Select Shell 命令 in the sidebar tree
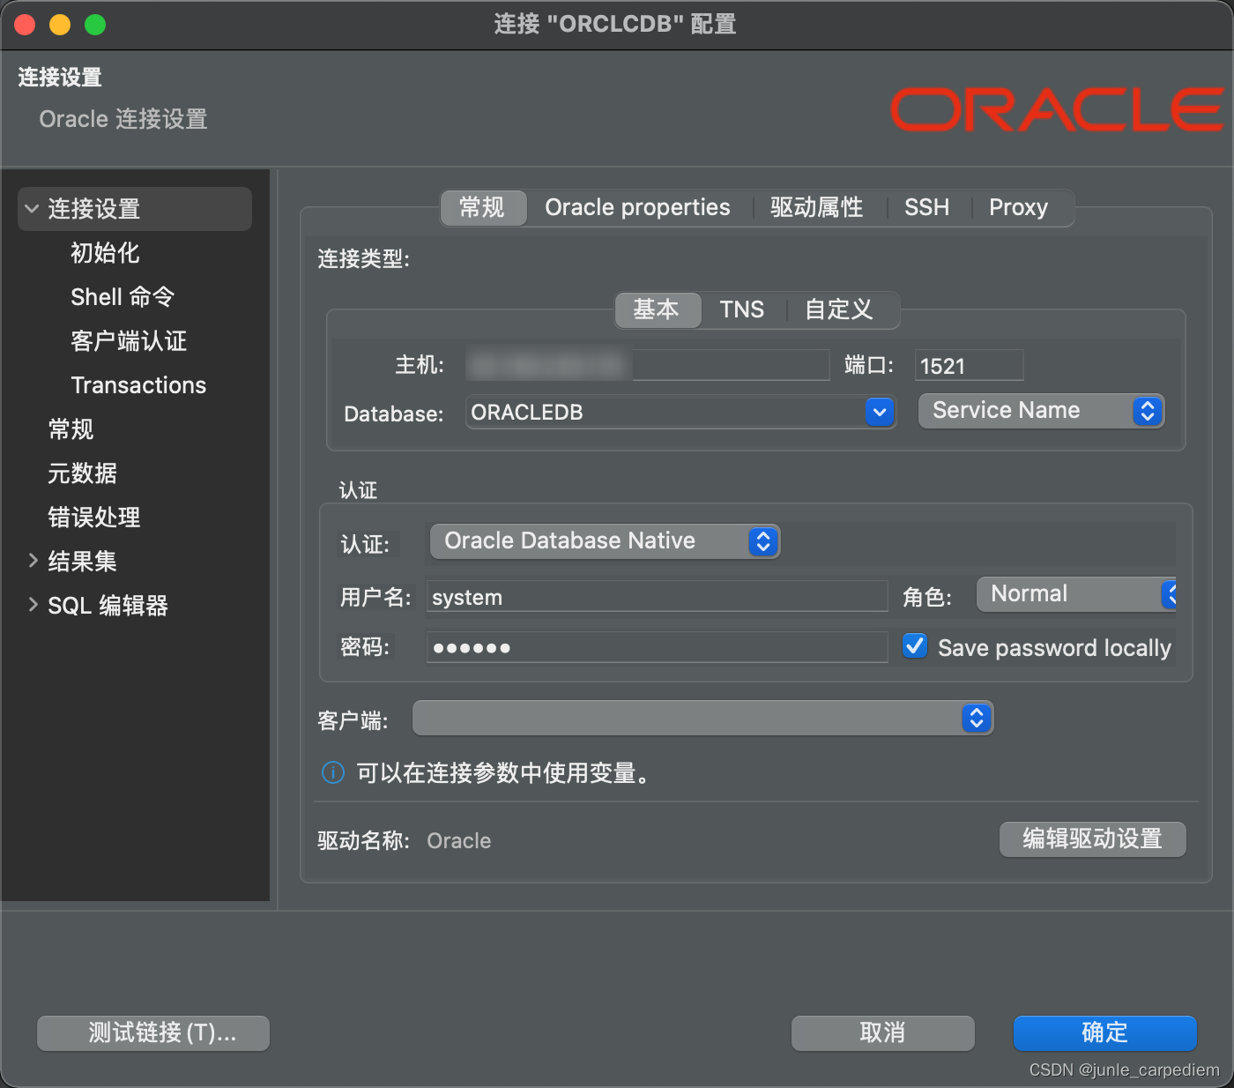This screenshot has width=1234, height=1088. tap(123, 297)
